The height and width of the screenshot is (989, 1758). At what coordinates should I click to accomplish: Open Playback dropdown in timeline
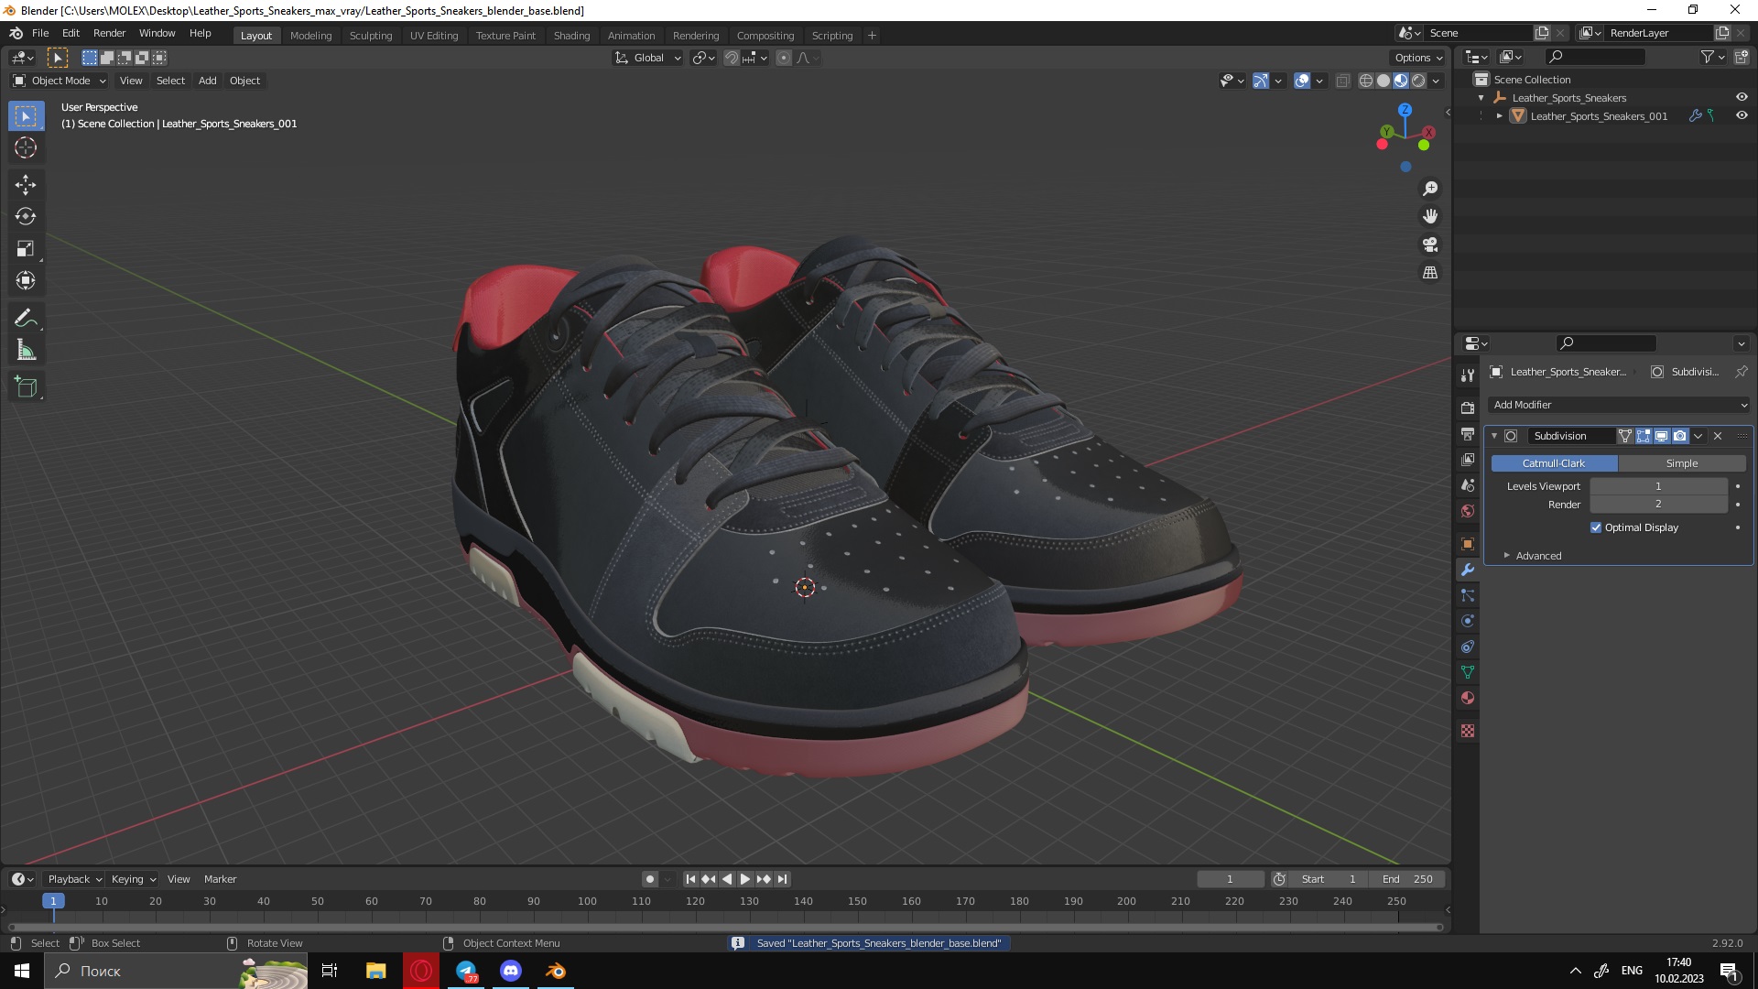pyautogui.click(x=74, y=879)
